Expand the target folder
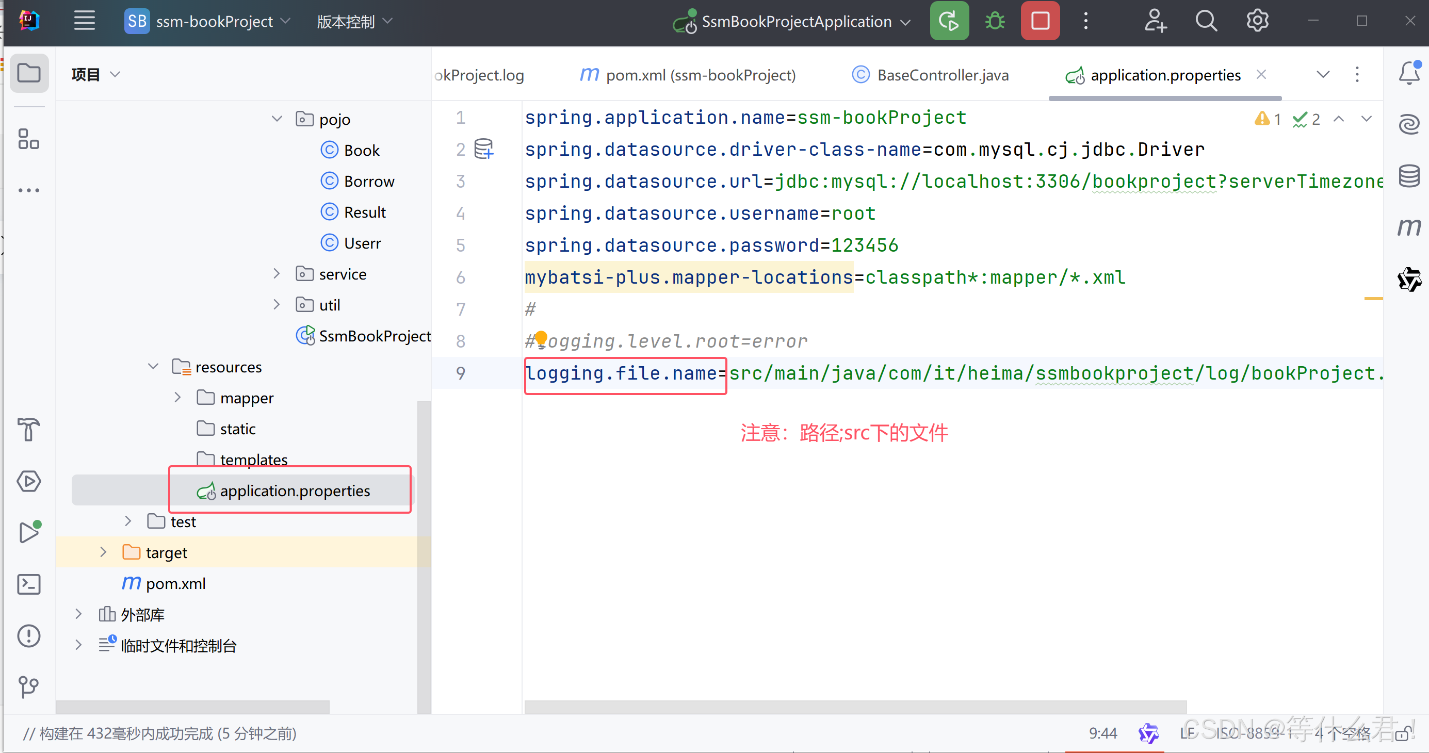 [103, 552]
